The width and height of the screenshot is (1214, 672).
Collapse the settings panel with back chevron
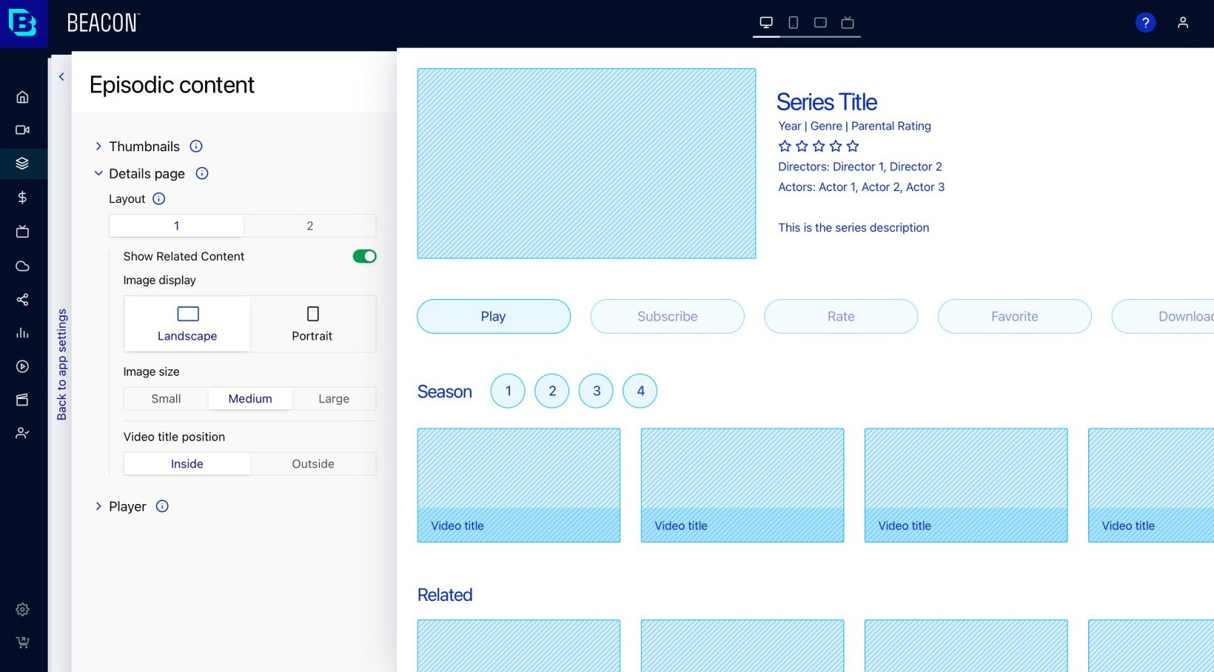click(x=61, y=76)
